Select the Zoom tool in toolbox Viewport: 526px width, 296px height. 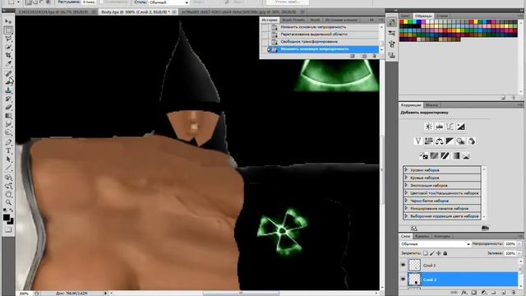point(8,202)
